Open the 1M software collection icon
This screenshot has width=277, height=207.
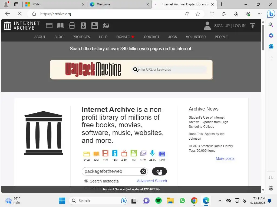pyautogui.click(x=134, y=153)
